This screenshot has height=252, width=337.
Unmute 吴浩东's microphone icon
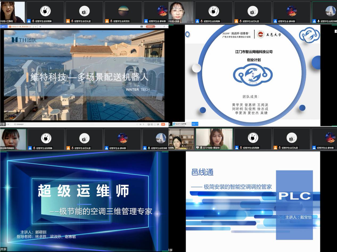tap(111, 21)
